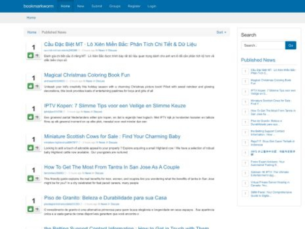Downvote the Cầu Đặc Biệt MT post
Viewport: 305px width, 229px height.
click(37, 55)
